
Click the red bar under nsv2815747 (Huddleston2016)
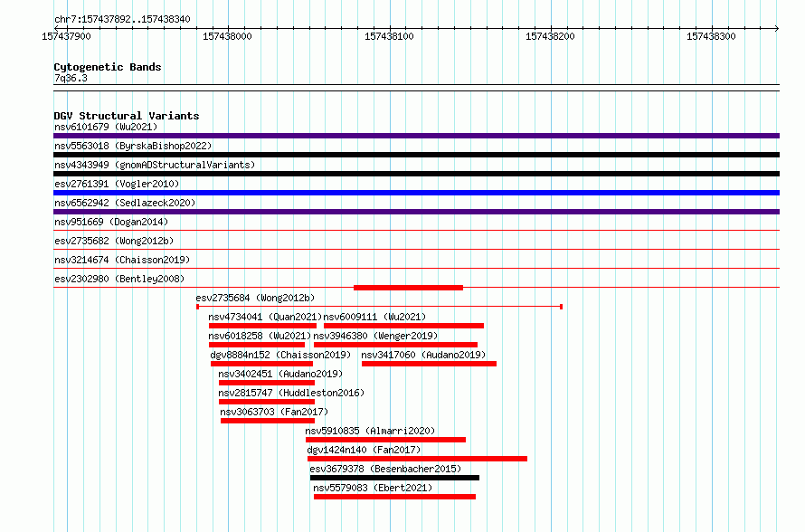[267, 402]
